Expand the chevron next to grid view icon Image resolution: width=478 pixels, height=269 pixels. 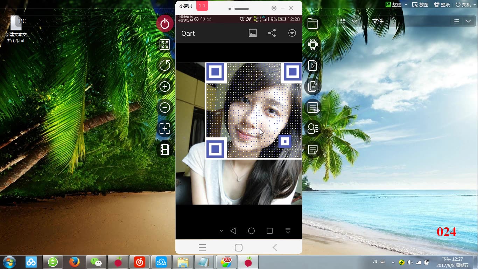coord(355,21)
